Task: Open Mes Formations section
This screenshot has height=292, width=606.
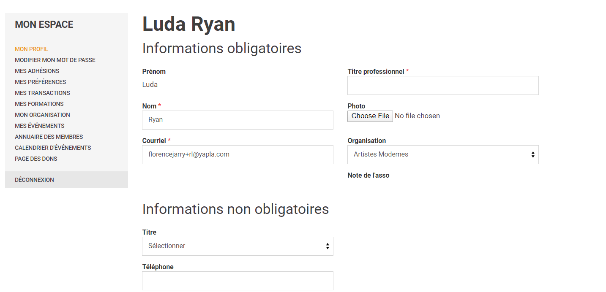Action: pos(39,104)
